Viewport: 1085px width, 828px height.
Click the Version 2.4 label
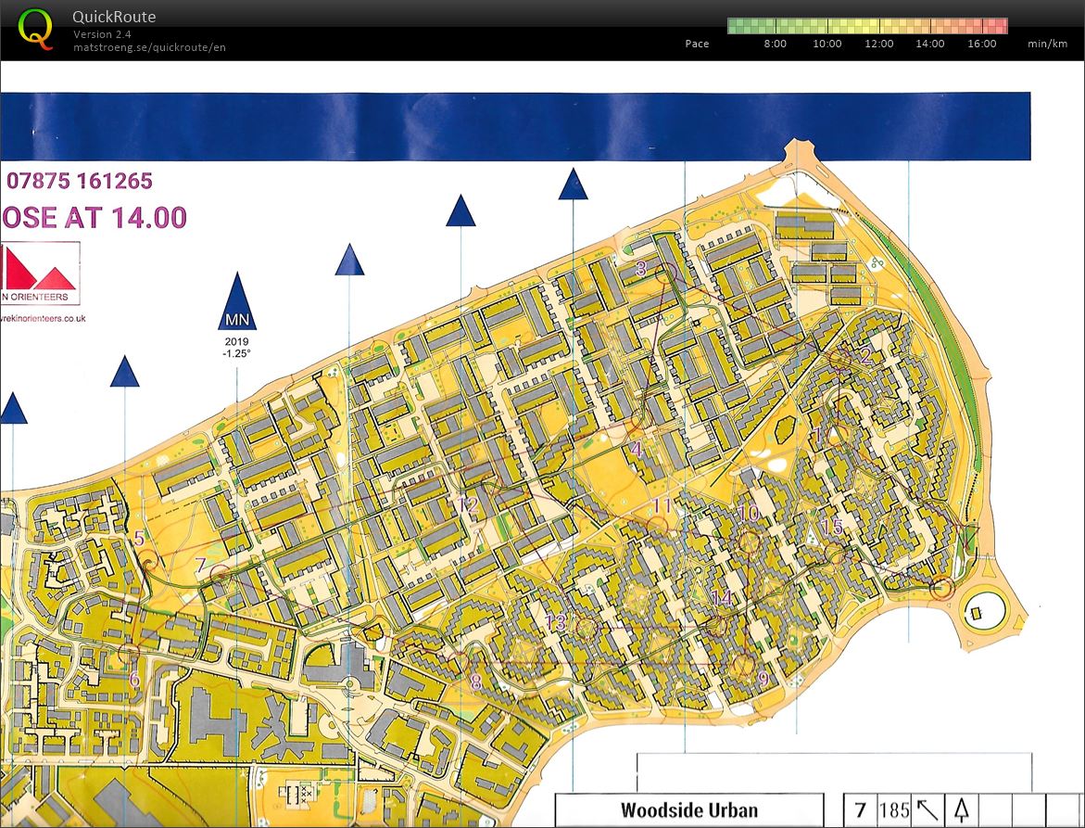point(103,34)
